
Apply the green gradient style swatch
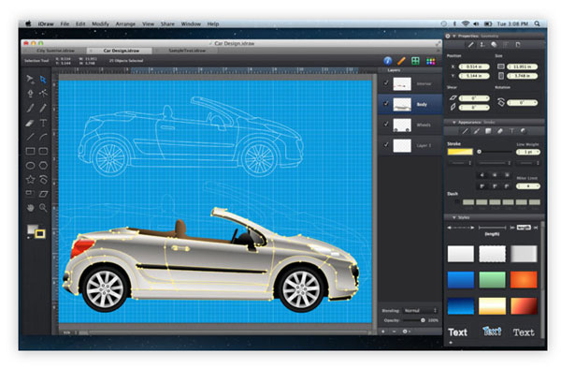pos(493,280)
